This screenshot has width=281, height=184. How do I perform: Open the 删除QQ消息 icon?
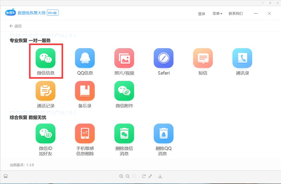(x=163, y=134)
